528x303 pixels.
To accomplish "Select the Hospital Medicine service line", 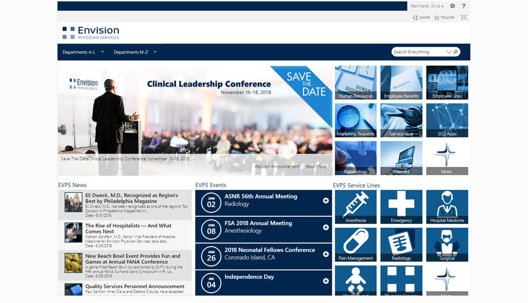I will click(x=447, y=207).
